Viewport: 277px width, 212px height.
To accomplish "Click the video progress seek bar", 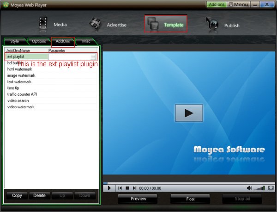I will (189, 183).
